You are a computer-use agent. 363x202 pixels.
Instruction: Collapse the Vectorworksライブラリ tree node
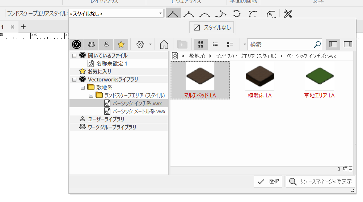[x=74, y=79]
